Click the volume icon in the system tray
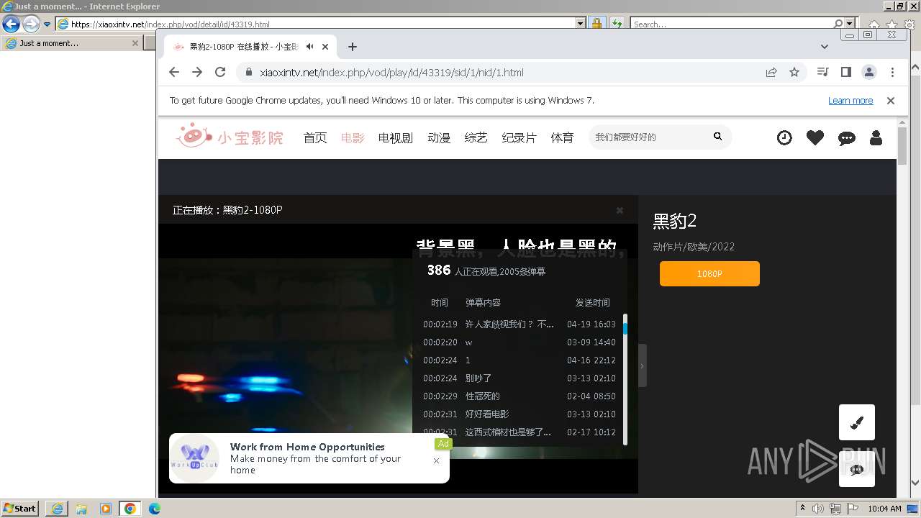921x518 pixels. 818,509
